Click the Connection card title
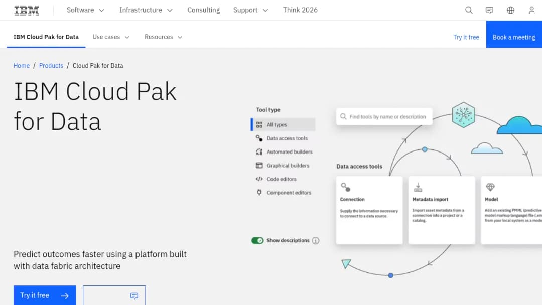Screen dimensions: 542x305 point(352,199)
